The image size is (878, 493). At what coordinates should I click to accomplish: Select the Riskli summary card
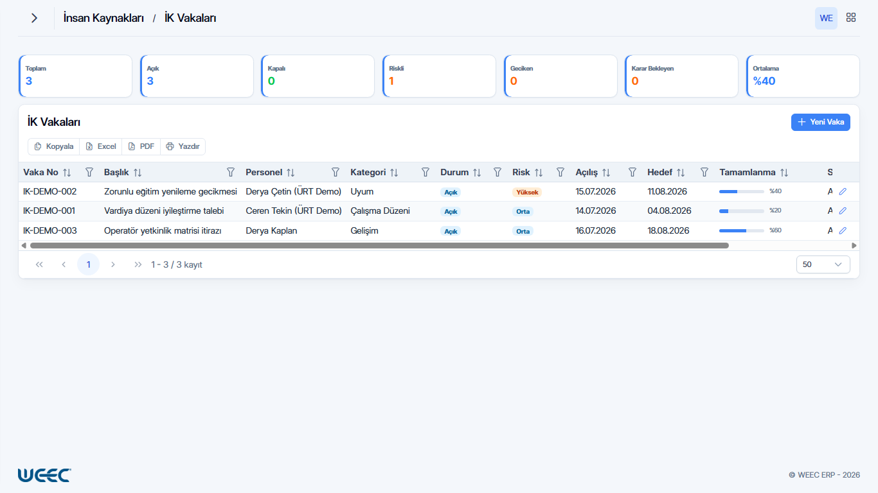[x=439, y=76]
